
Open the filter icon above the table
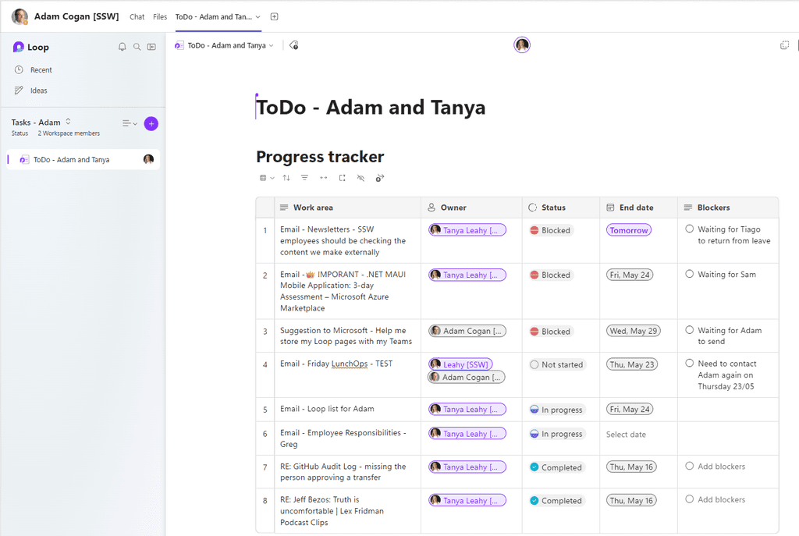304,178
